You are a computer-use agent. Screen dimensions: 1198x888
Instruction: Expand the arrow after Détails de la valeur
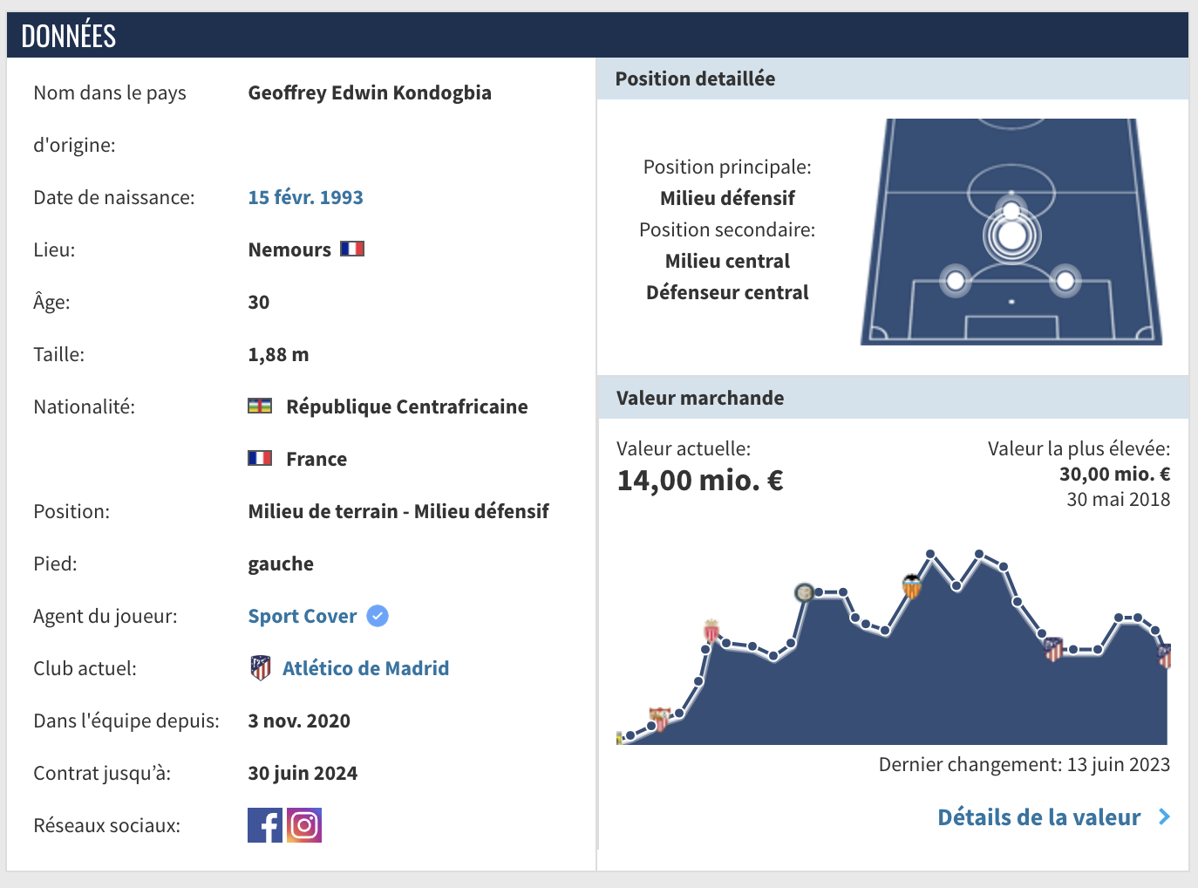tap(1164, 817)
